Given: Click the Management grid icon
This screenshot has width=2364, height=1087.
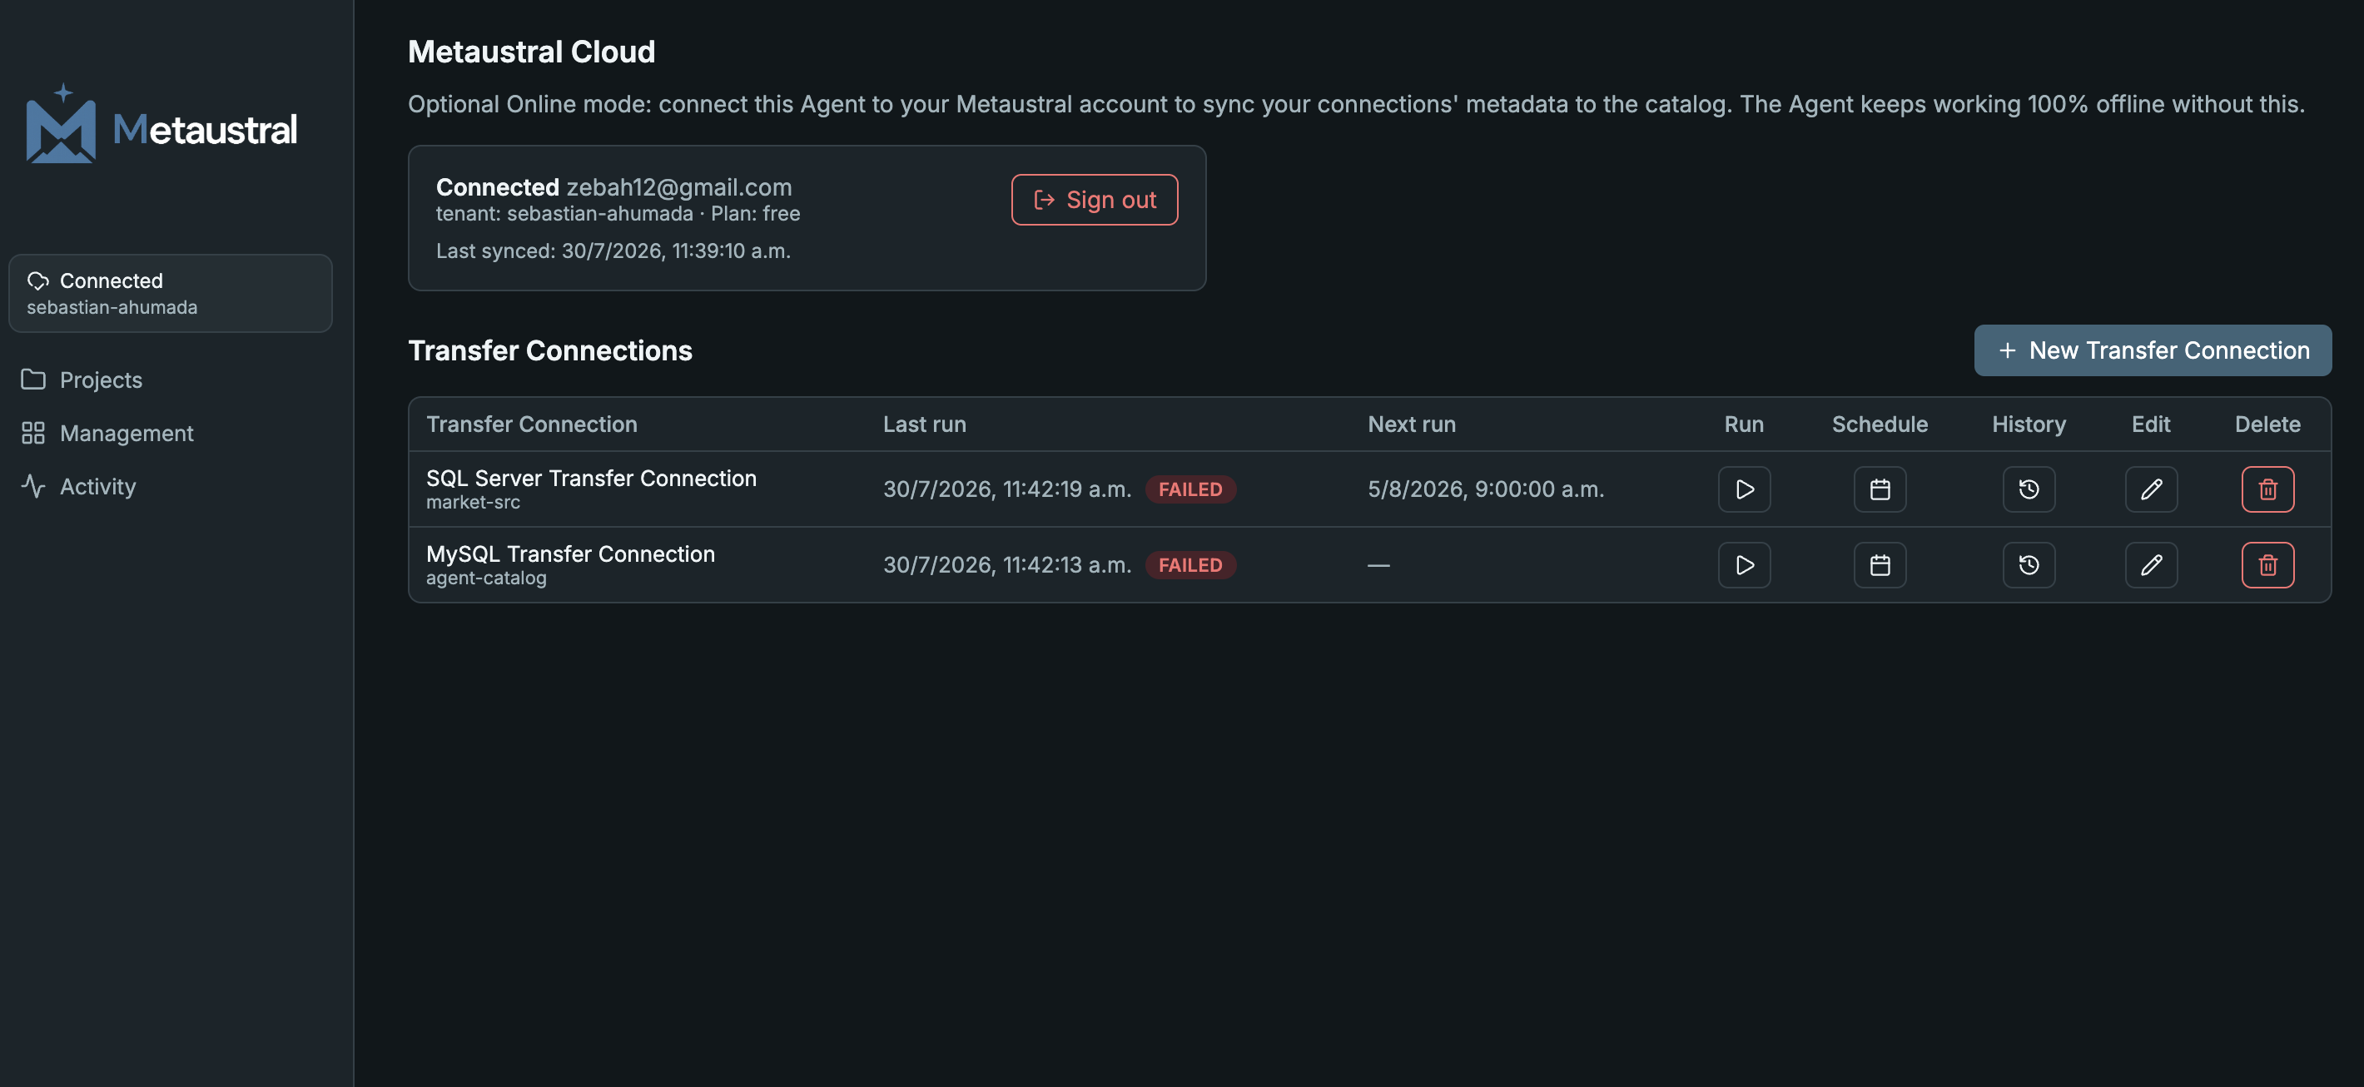Looking at the screenshot, I should tap(33, 433).
